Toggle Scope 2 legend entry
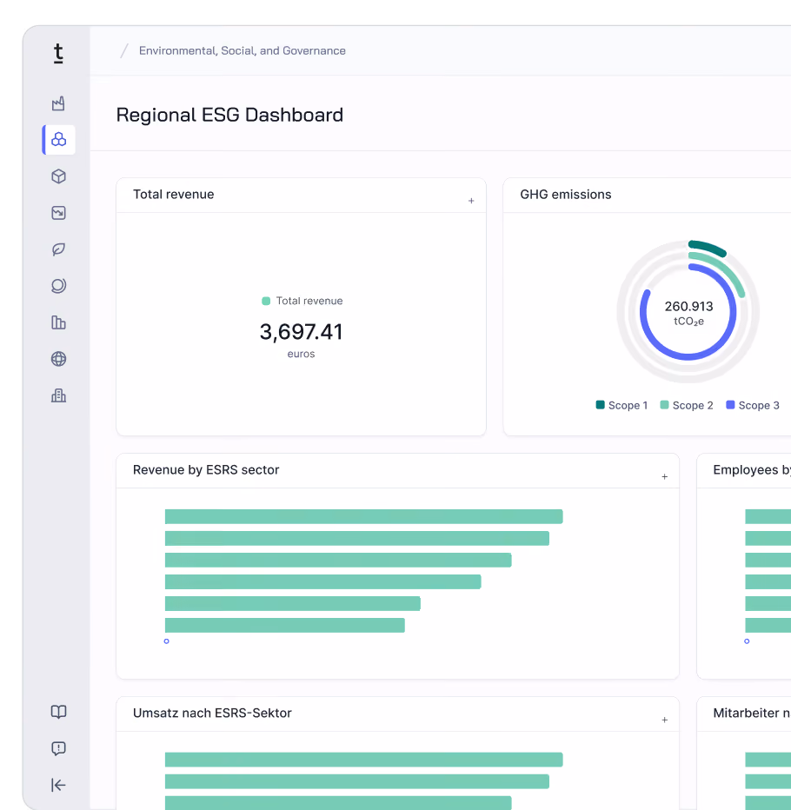The width and height of the screenshot is (791, 810). (x=687, y=405)
